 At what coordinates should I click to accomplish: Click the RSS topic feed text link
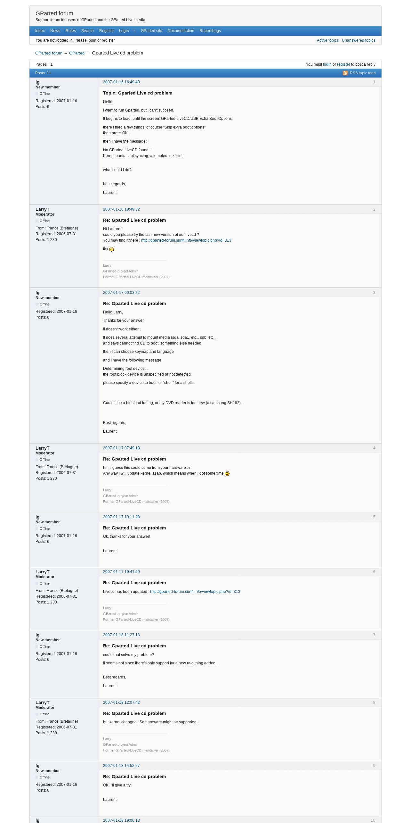click(x=363, y=73)
